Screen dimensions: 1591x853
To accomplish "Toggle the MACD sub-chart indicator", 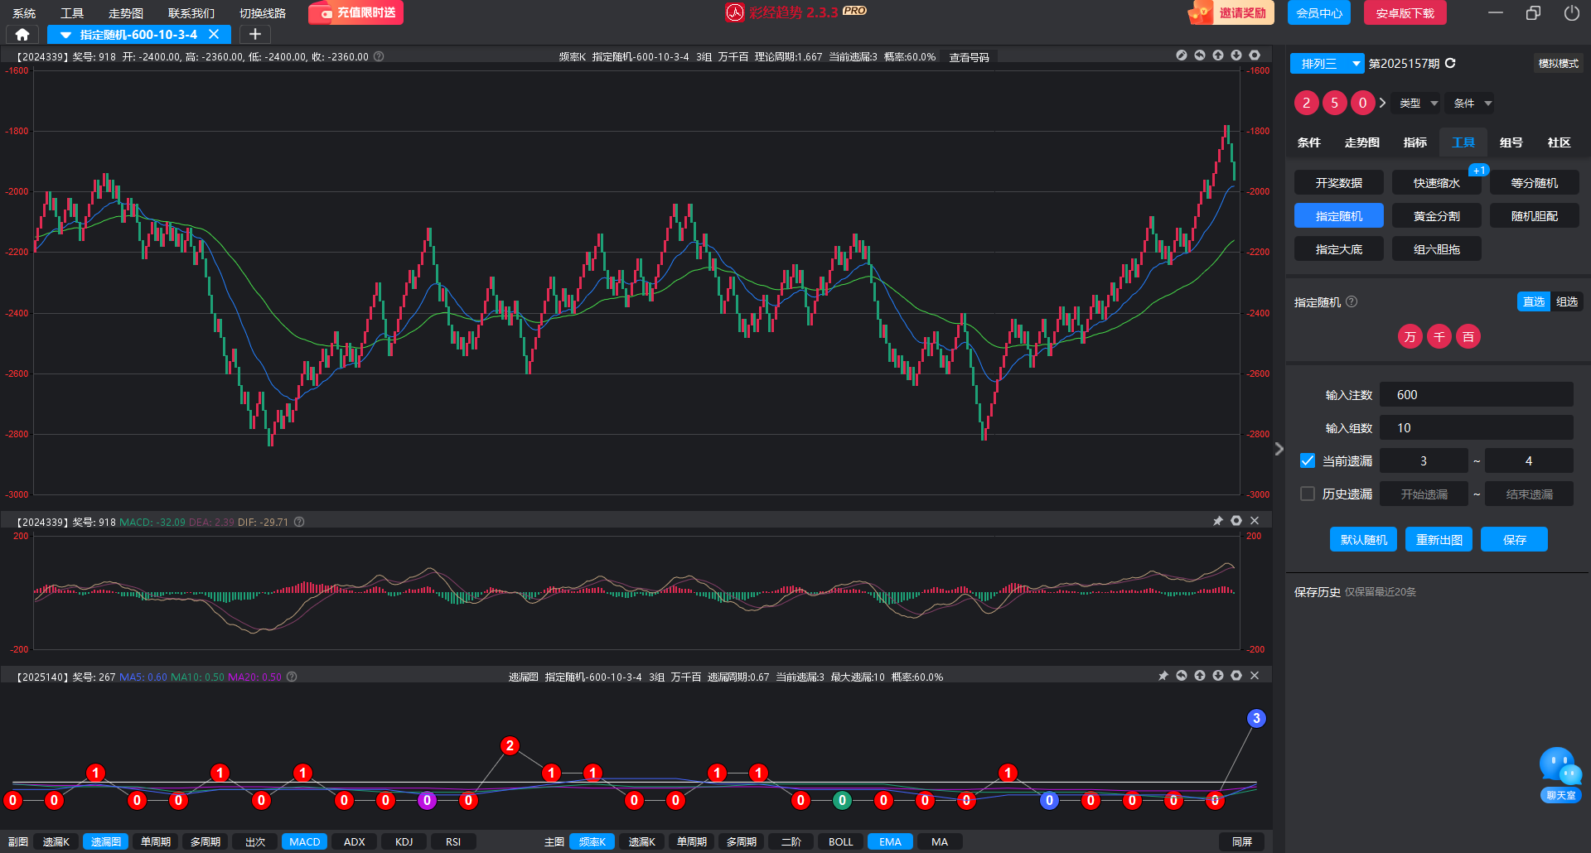I will (x=305, y=841).
